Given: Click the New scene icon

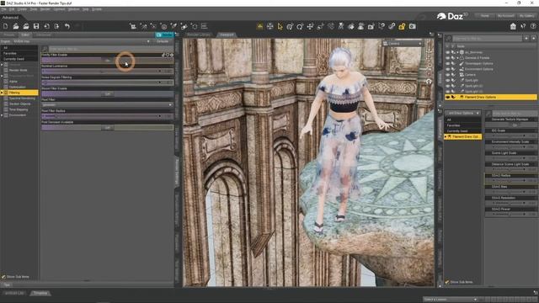Looking at the screenshot, I should (x=6, y=26).
